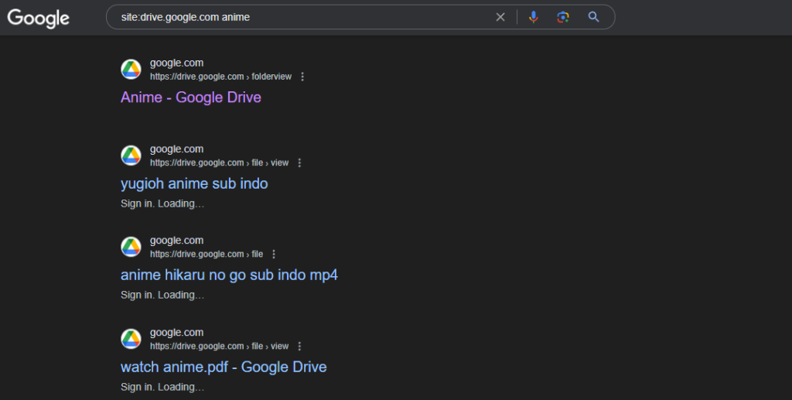792x400 pixels.
Task: Click the Drive favicon beside anime hikaru no go result
Action: pyautogui.click(x=131, y=247)
